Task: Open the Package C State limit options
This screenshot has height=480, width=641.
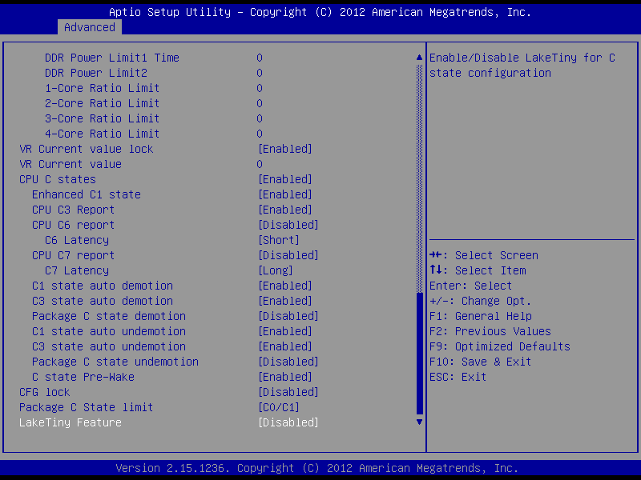Action: pos(278,407)
